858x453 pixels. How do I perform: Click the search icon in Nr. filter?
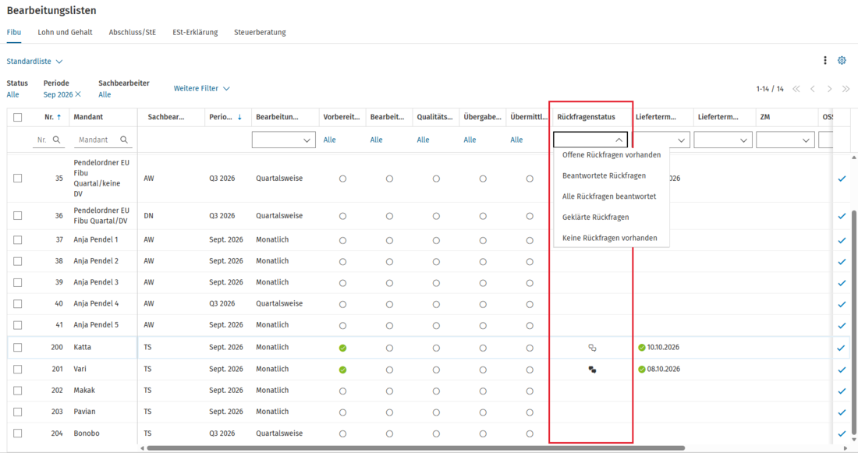click(56, 140)
